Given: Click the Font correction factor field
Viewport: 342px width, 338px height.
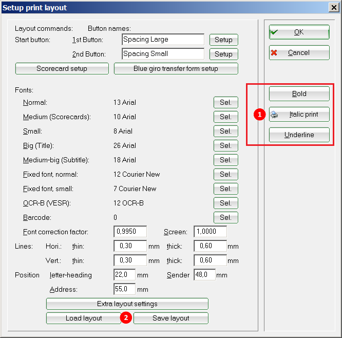Looking at the screenshot, I should coord(130,232).
